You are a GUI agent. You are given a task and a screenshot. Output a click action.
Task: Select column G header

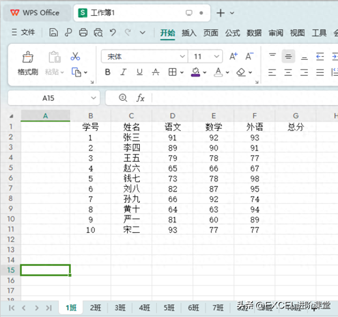point(296,116)
